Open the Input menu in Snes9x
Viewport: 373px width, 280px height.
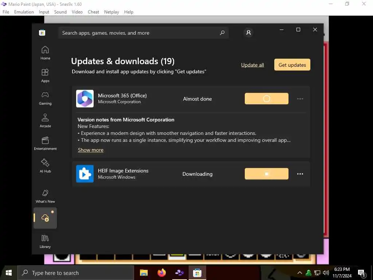click(x=44, y=12)
